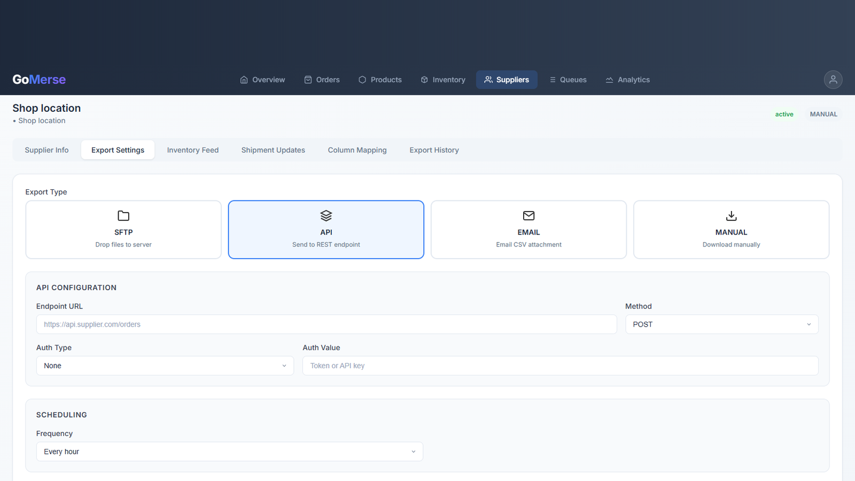Click the GoMerse logo
Image resolution: width=855 pixels, height=481 pixels.
(x=39, y=80)
